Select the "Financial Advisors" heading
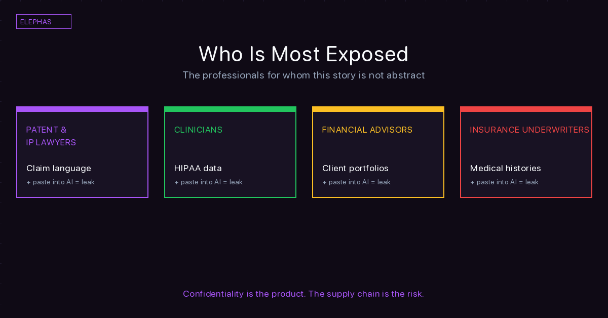This screenshot has height=318, width=608. (367, 130)
